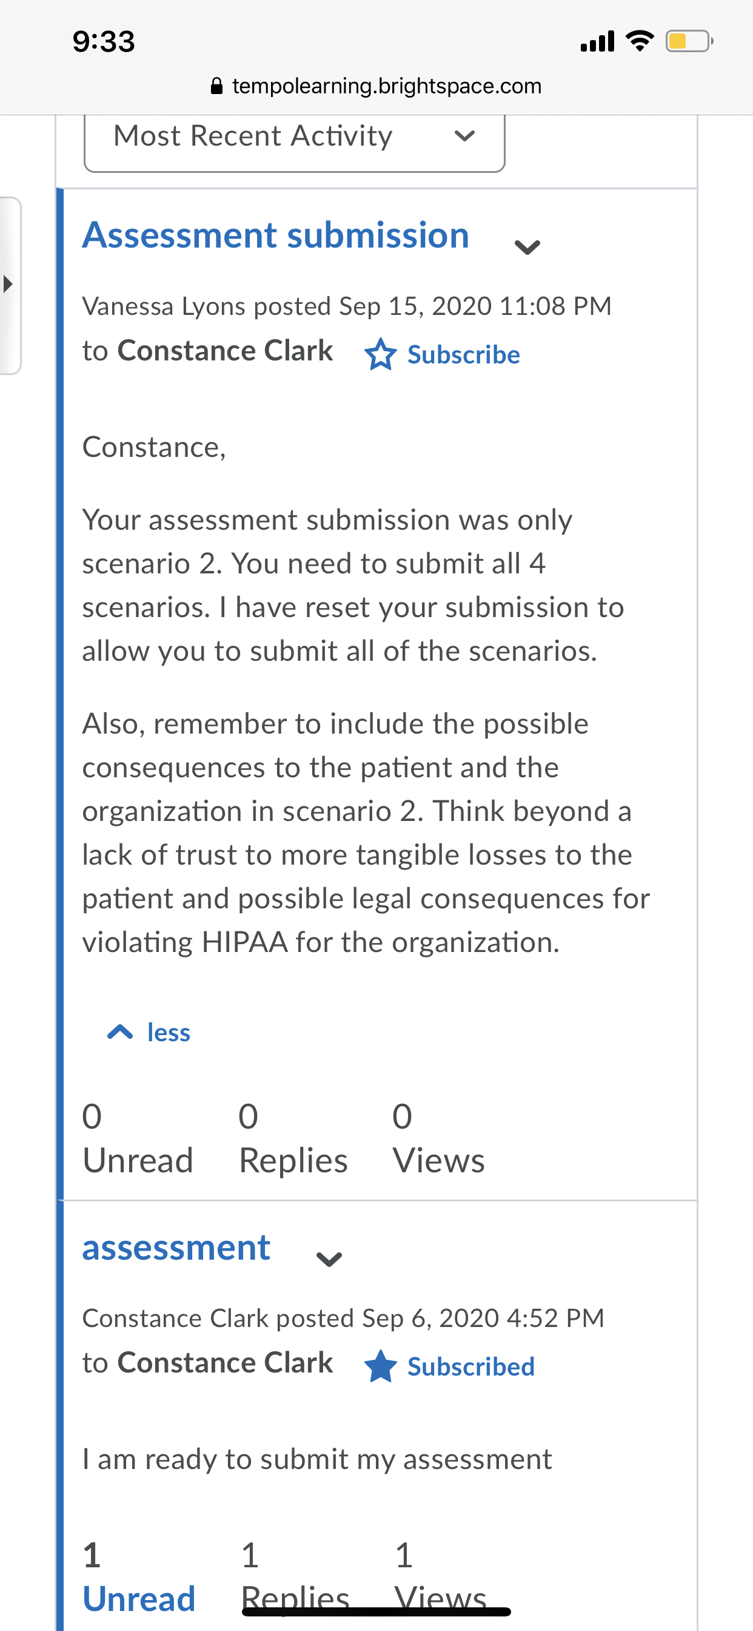Tap the tempolearning.brightspace.com address bar
The image size is (753, 1631).
(x=376, y=86)
